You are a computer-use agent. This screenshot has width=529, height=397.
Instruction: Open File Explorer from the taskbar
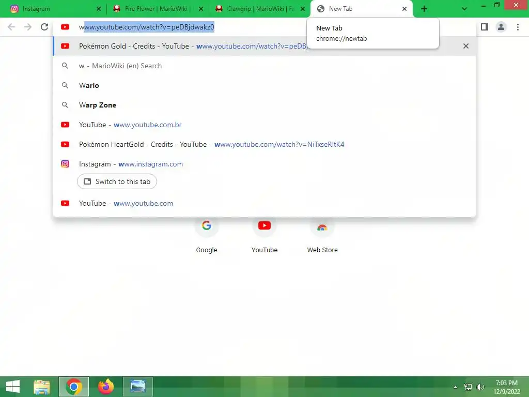(42, 387)
